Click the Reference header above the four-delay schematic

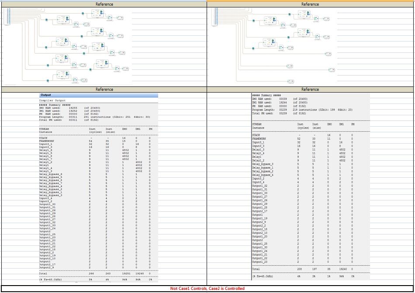click(x=310, y=4)
